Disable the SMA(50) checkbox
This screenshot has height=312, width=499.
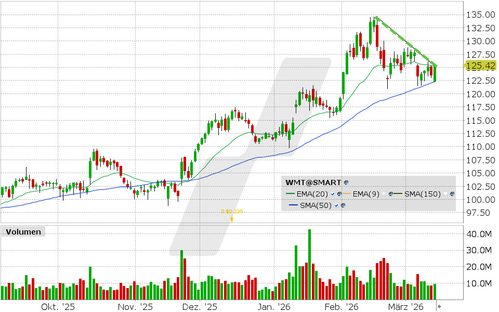pos(336,205)
